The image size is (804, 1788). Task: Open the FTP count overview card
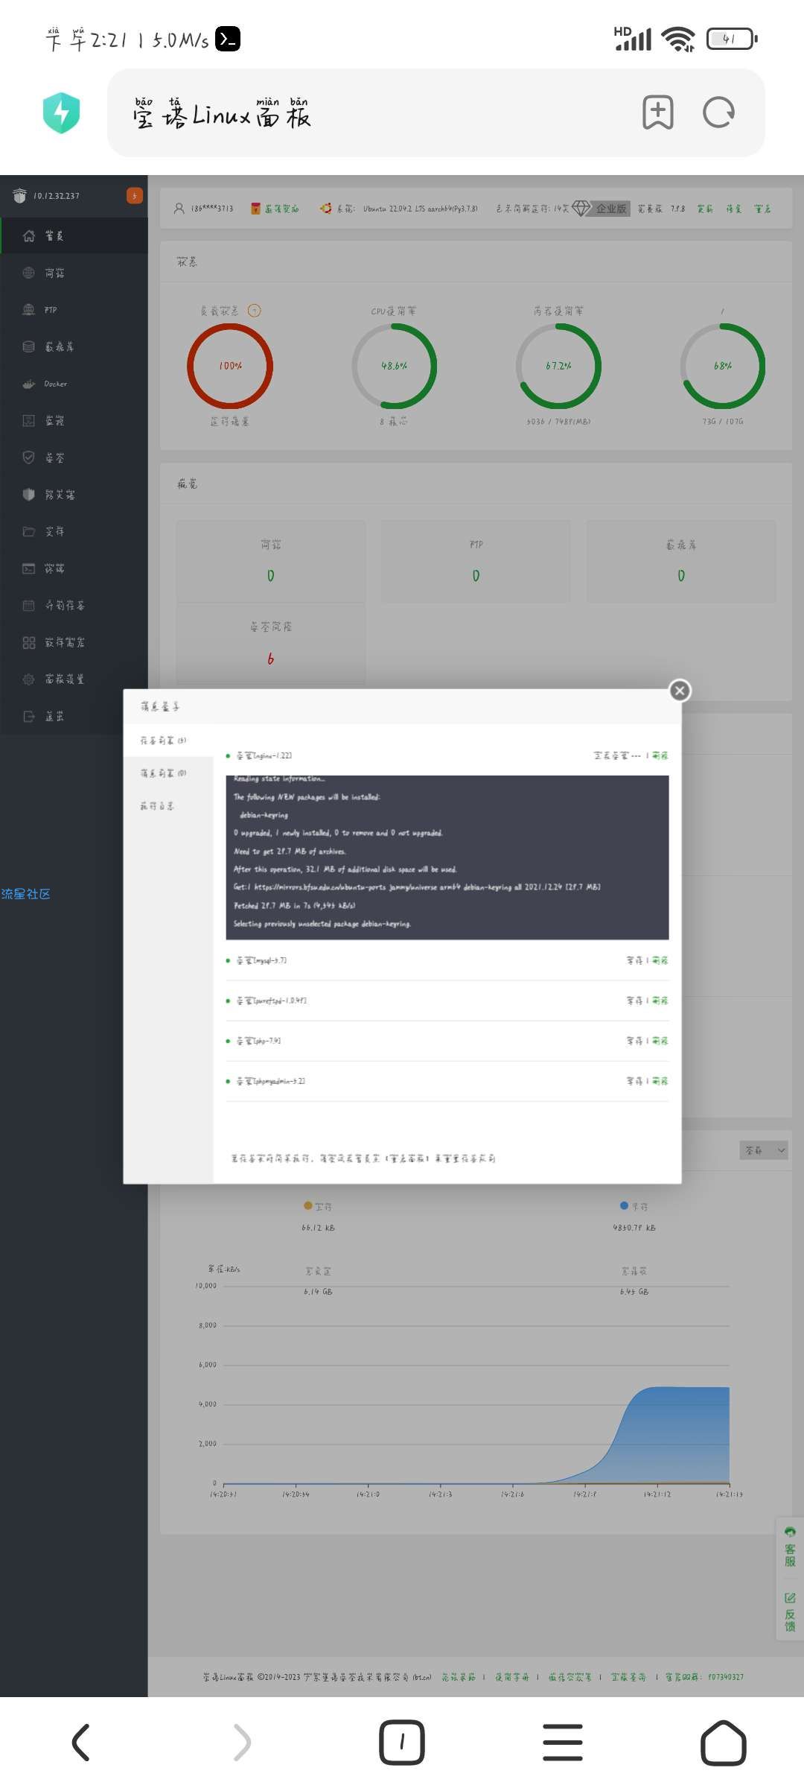point(476,562)
